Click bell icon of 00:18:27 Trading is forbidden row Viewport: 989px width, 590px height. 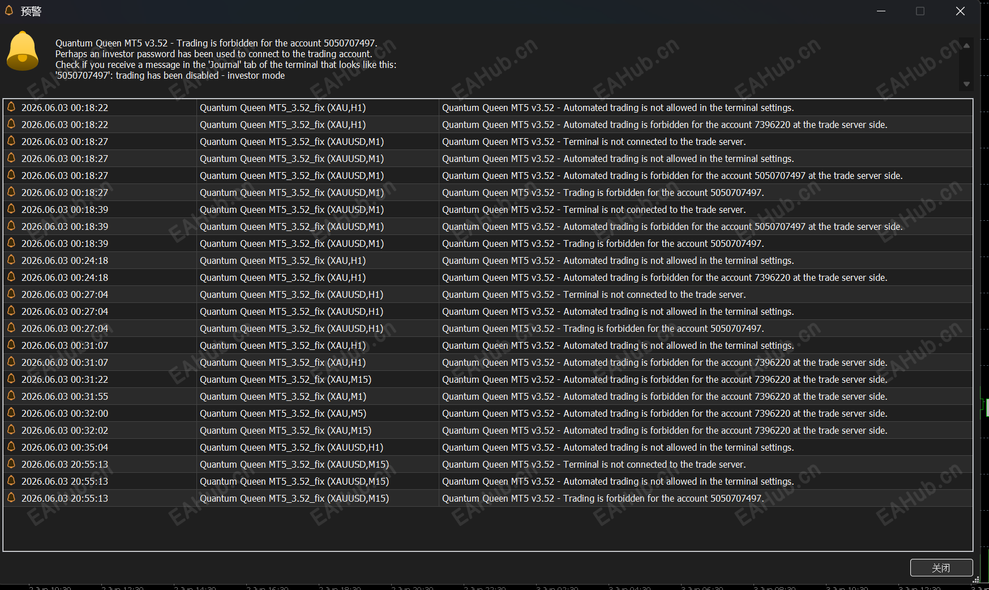pos(11,192)
